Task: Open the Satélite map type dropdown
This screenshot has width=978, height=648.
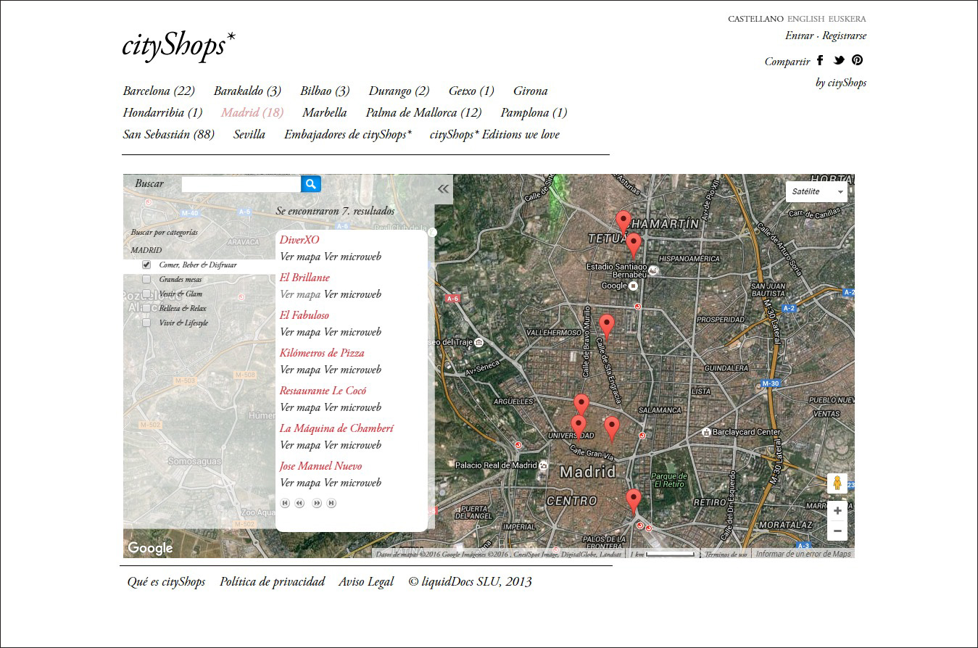Action: pos(816,191)
